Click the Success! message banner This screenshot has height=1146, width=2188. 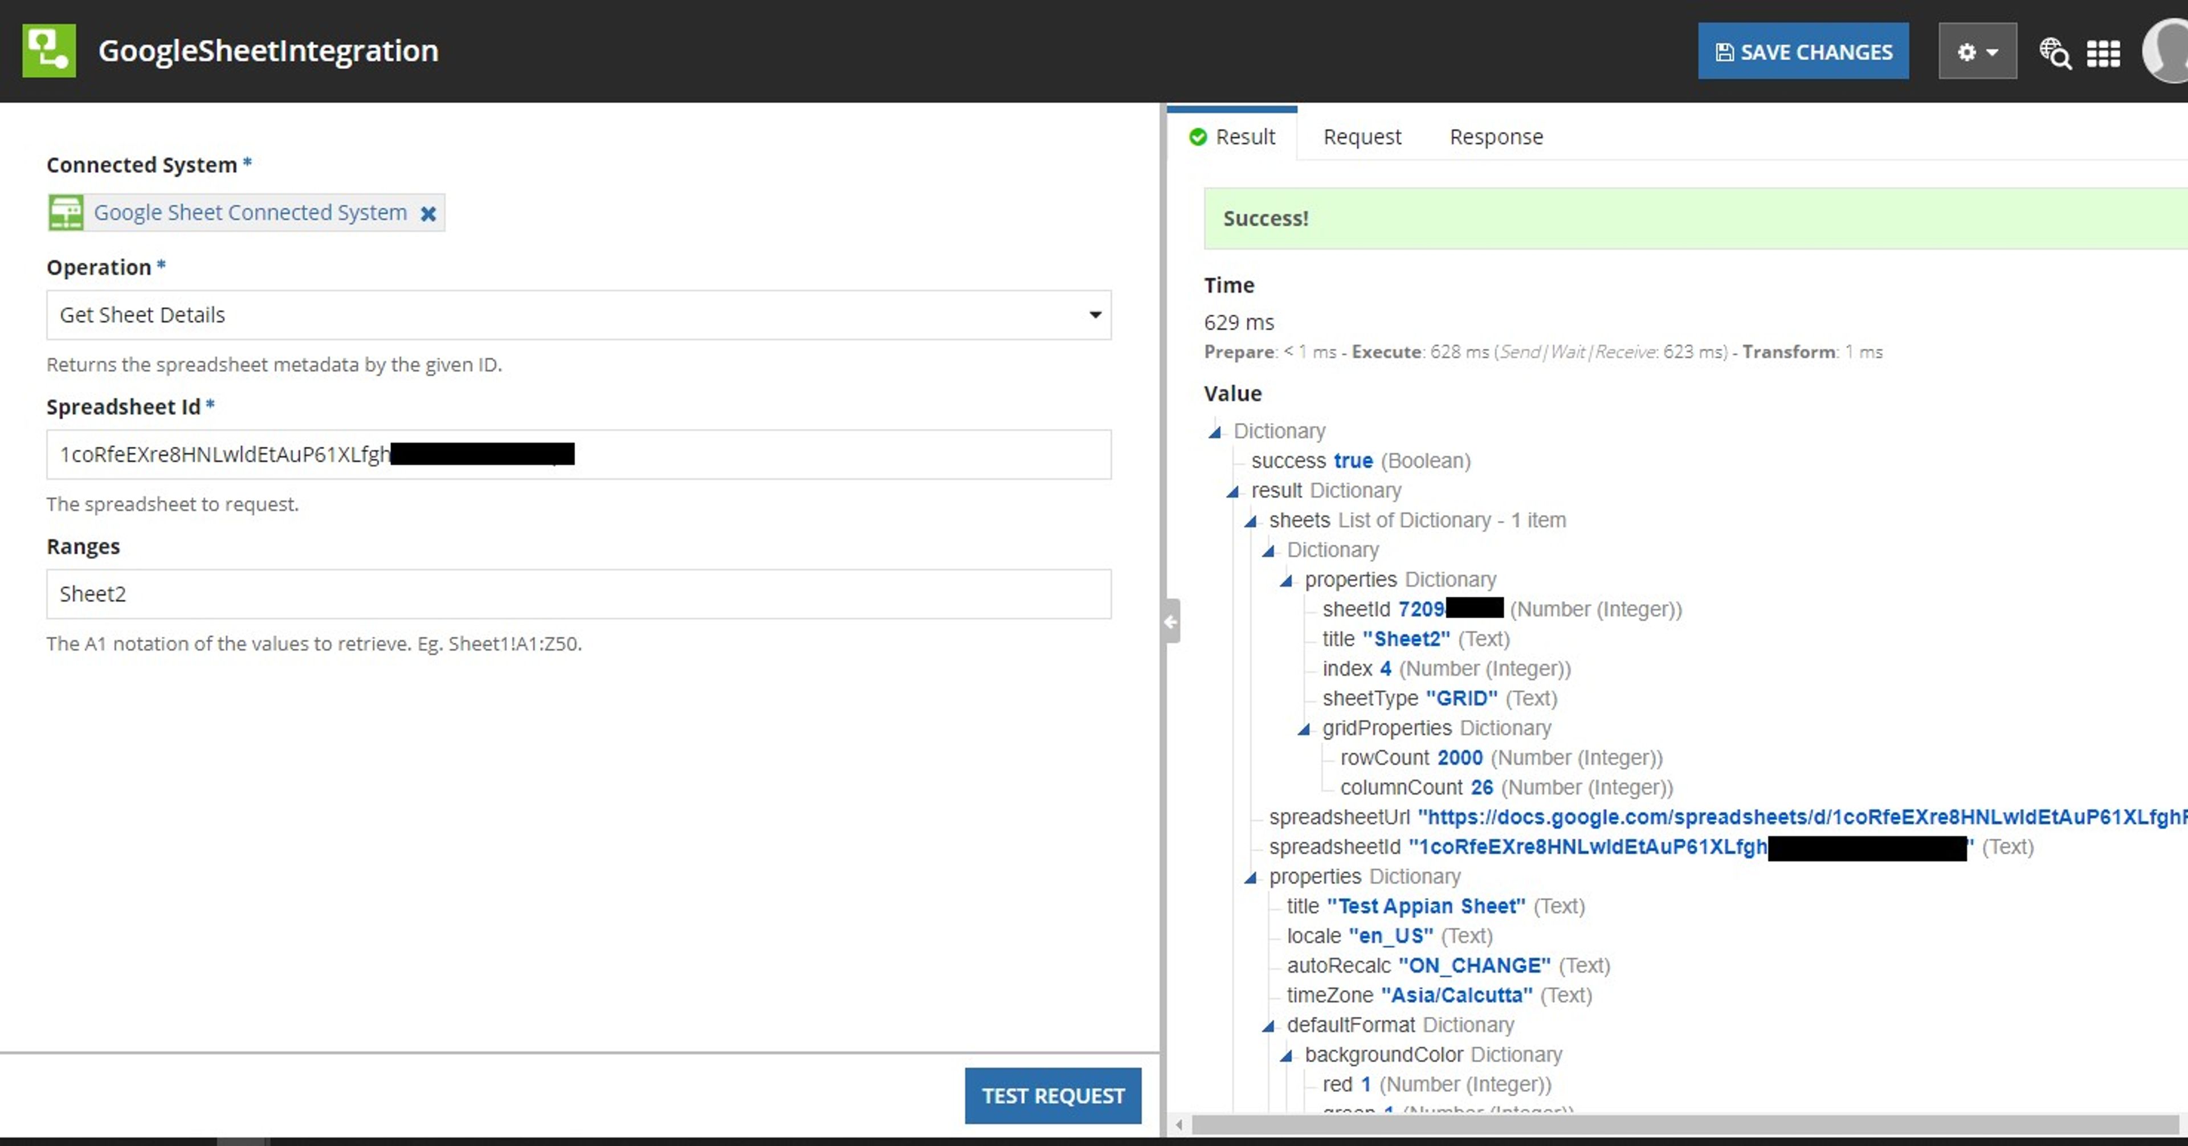(x=1695, y=218)
